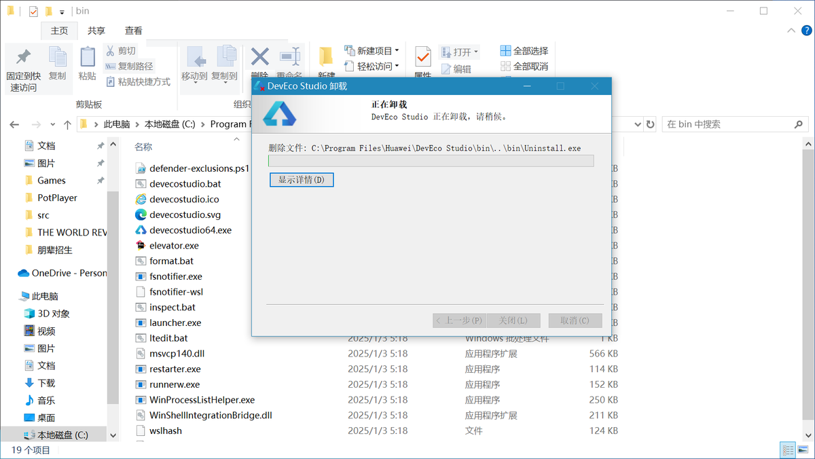Click the Pin to Quick Access icon
815x459 pixels.
[x=23, y=57]
